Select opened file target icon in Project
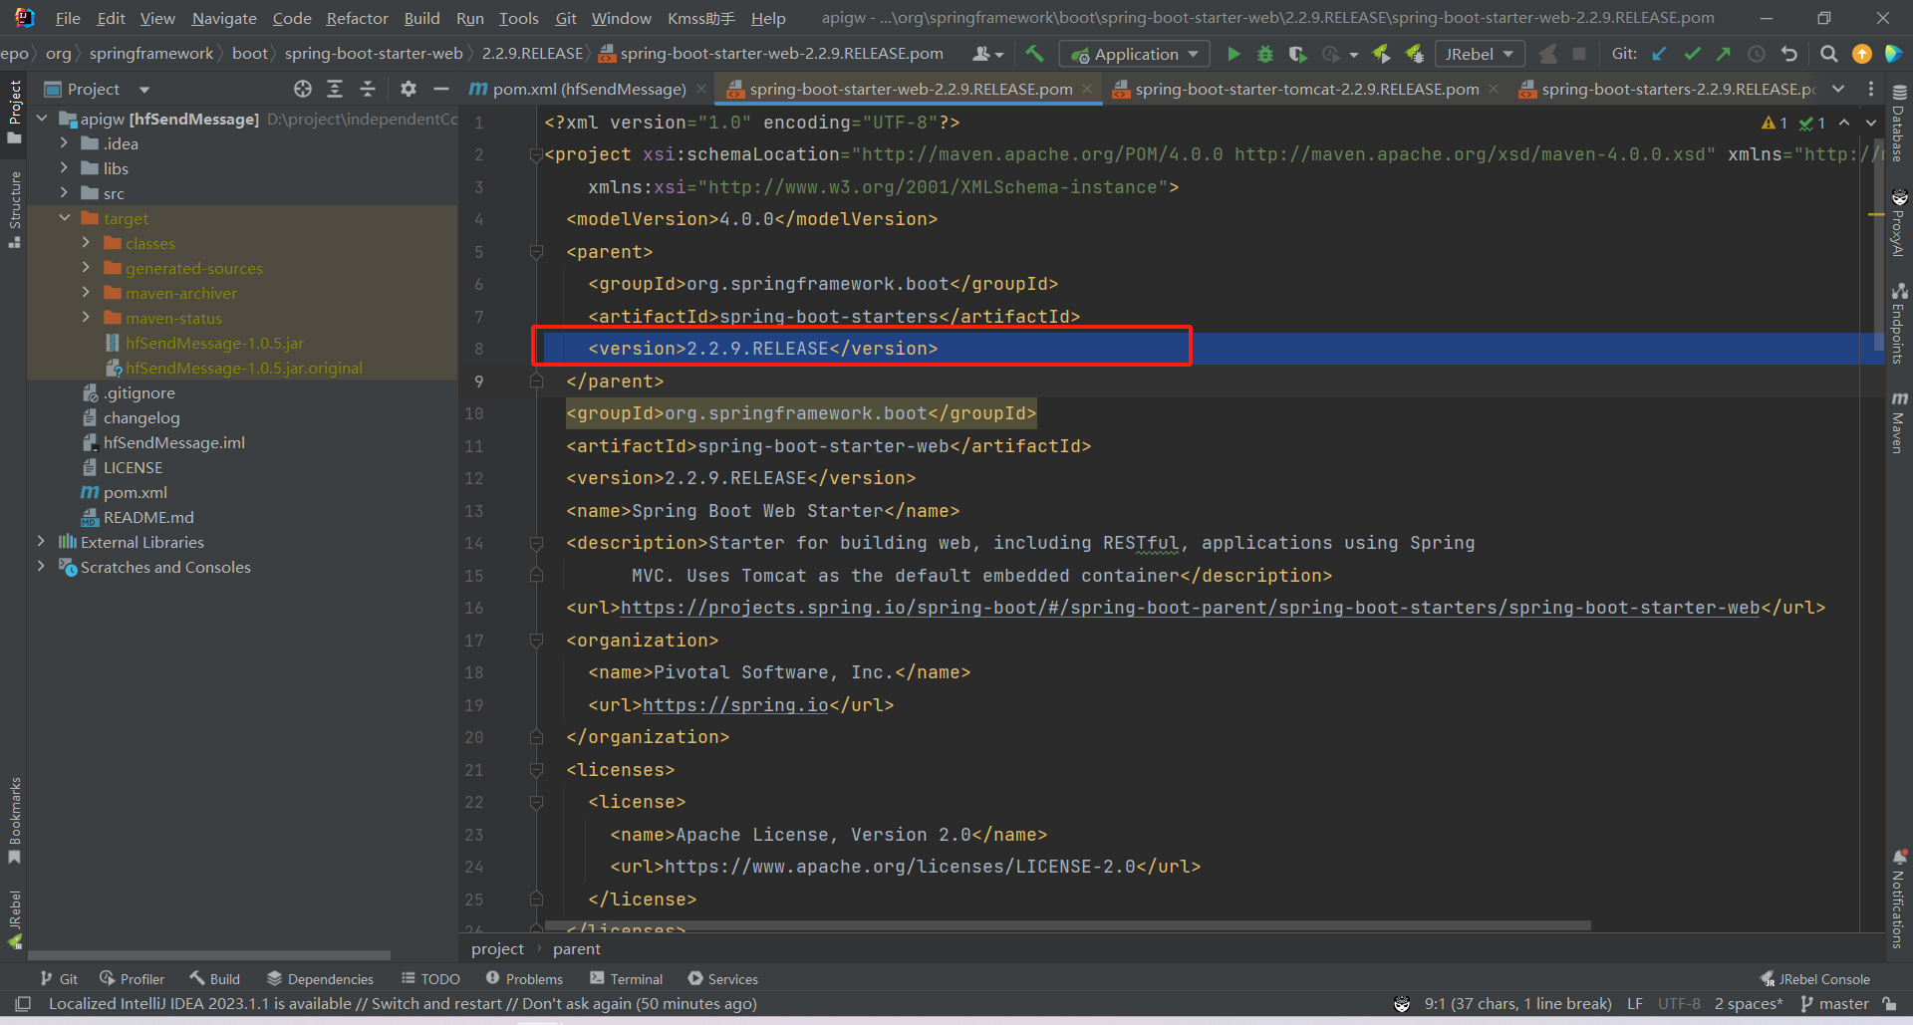 click(x=303, y=89)
